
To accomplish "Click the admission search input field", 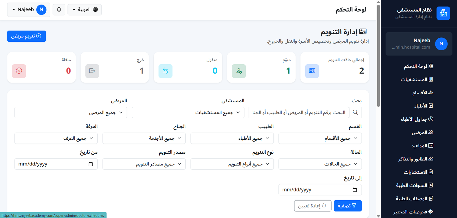I will [x=299, y=113].
